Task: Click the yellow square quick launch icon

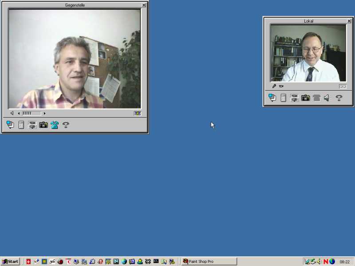Action: coord(44,262)
